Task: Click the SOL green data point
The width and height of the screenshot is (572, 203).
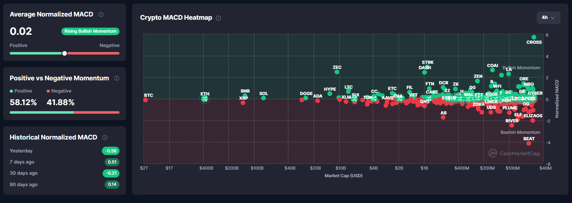Action: pos(263,98)
